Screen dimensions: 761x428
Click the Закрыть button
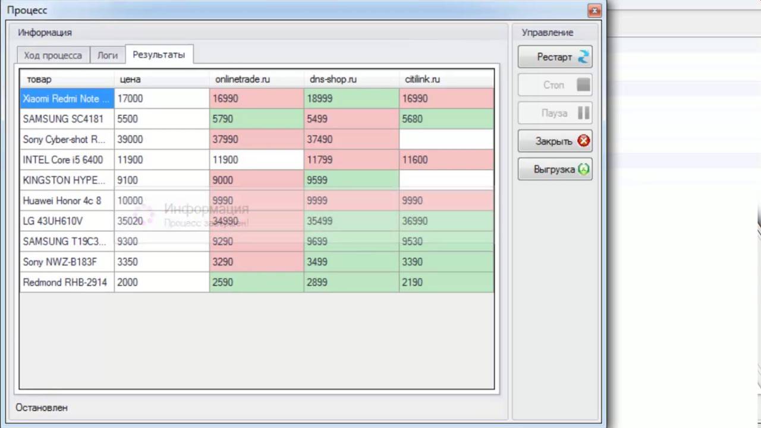click(x=555, y=141)
